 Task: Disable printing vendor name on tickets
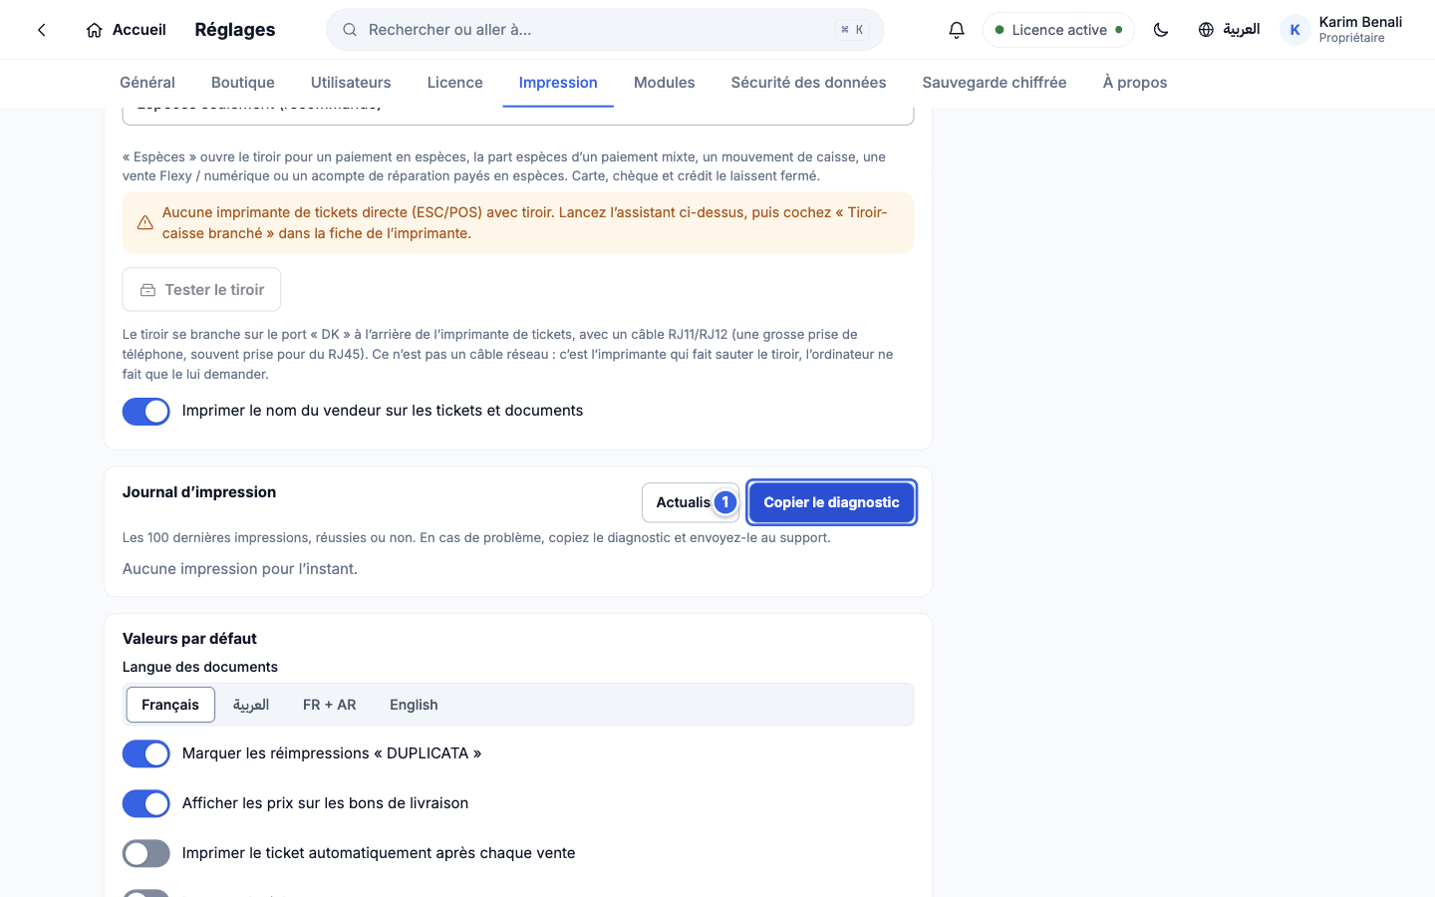tap(146, 411)
